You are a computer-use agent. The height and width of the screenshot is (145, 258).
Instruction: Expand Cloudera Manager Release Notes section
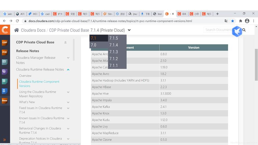tap(68, 58)
